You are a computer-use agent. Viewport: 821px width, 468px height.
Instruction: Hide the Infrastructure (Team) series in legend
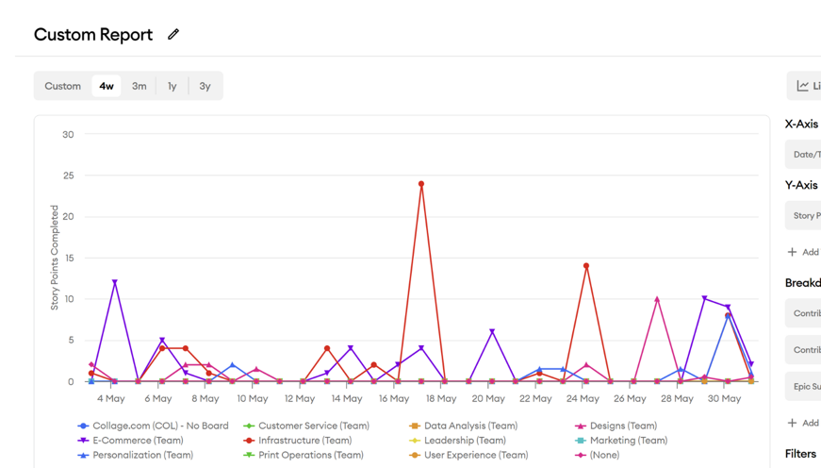pos(304,441)
